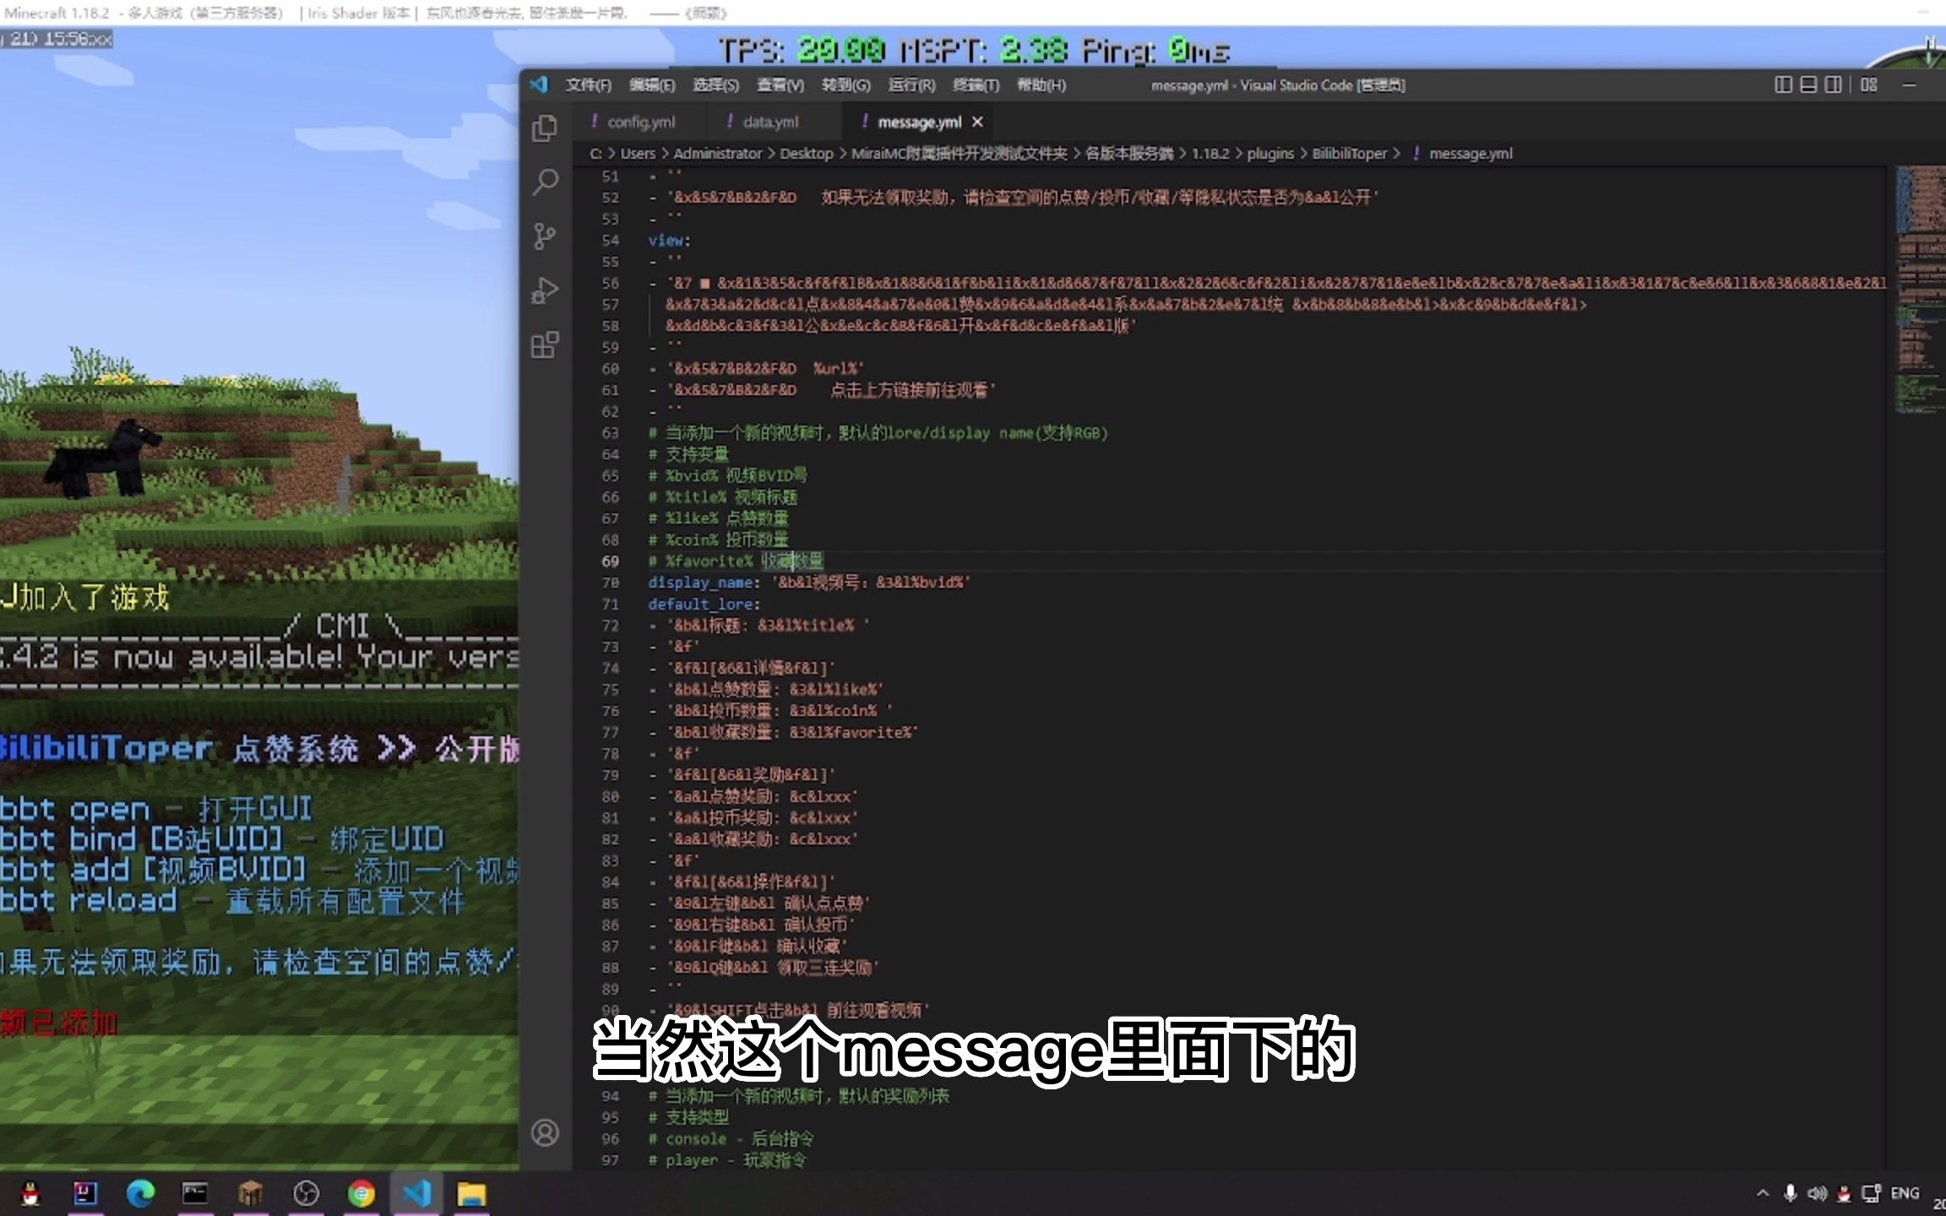Show hidden system tray icons
The width and height of the screenshot is (1946, 1216).
coord(1763,1193)
